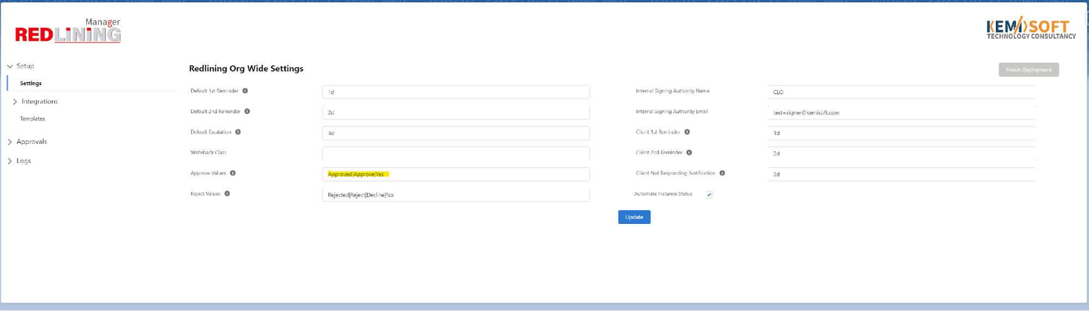Click info icon beside Reject Values
This screenshot has height=311, width=1089.
(x=227, y=194)
